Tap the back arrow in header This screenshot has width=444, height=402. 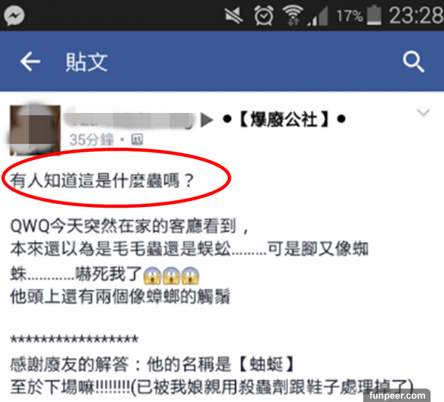tap(30, 61)
